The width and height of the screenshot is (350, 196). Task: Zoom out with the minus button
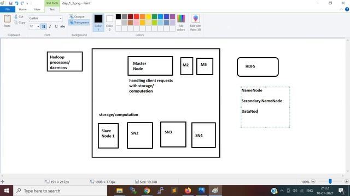[x=313, y=181]
